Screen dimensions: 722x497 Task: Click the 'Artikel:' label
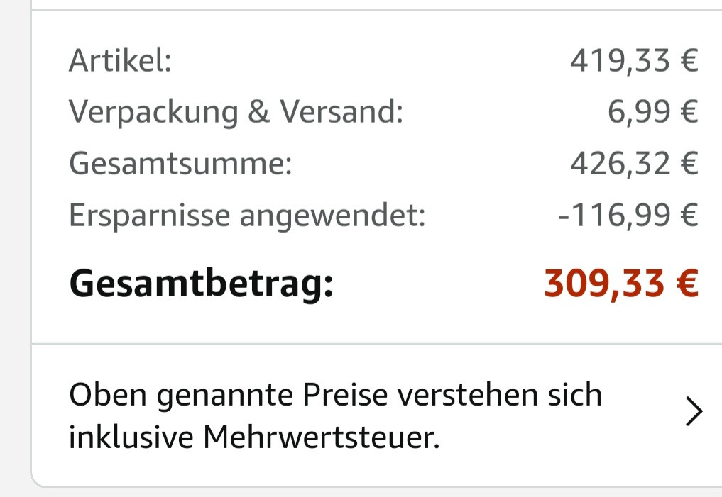tap(120, 61)
